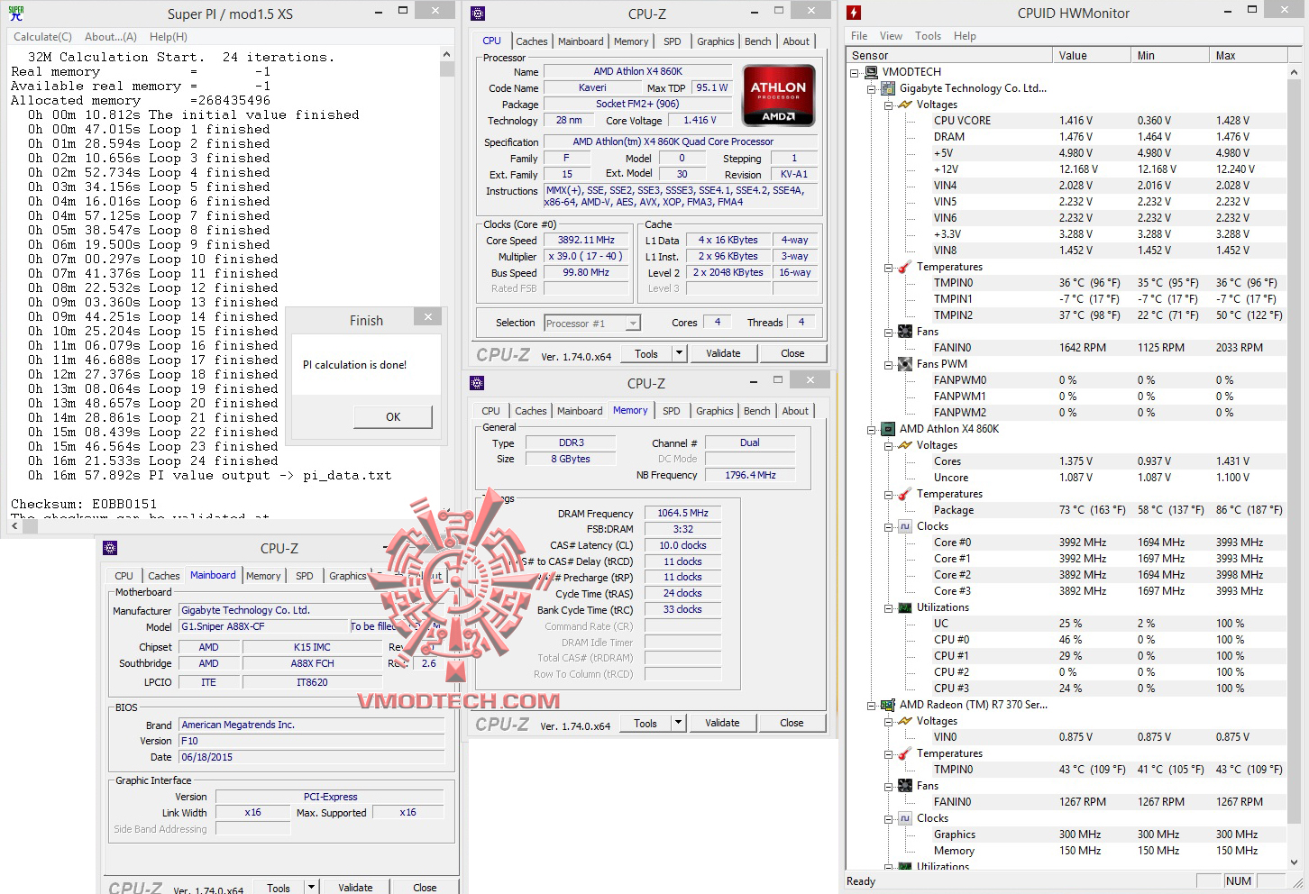Click the AMD Athlon X4 860K chip icon
Viewport: 1309px width, 894px height.
pyautogui.click(x=888, y=429)
